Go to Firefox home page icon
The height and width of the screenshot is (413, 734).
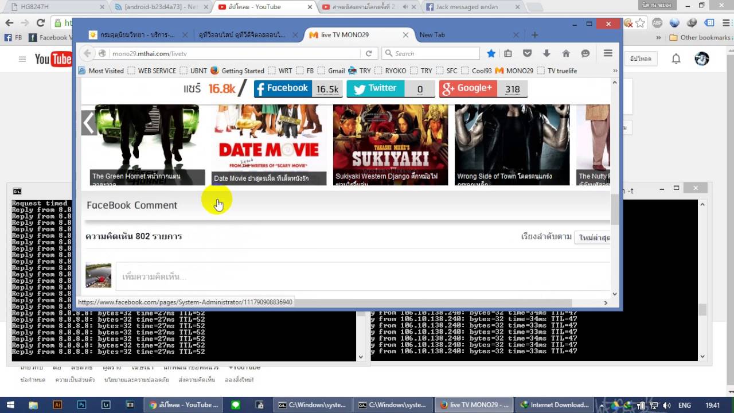(x=566, y=53)
